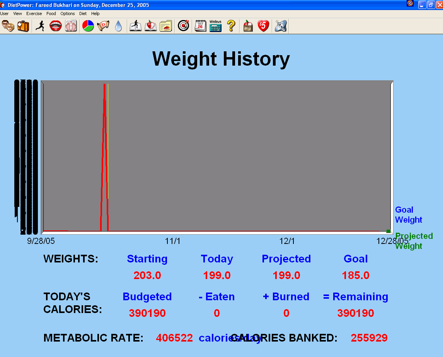Click the green projected weight marker

coord(388,231)
